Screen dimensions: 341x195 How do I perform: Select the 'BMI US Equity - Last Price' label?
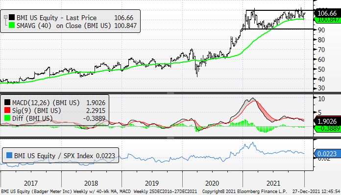pos(56,18)
